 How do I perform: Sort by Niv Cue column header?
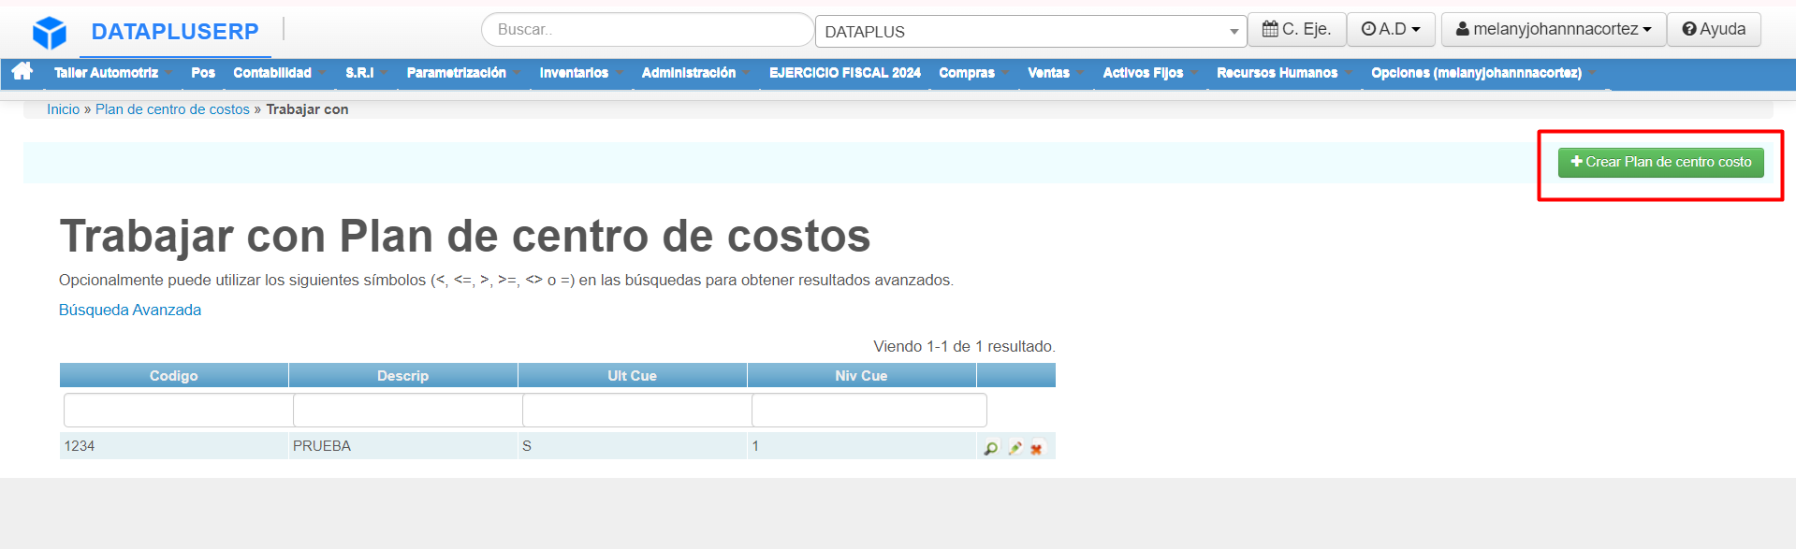(862, 375)
